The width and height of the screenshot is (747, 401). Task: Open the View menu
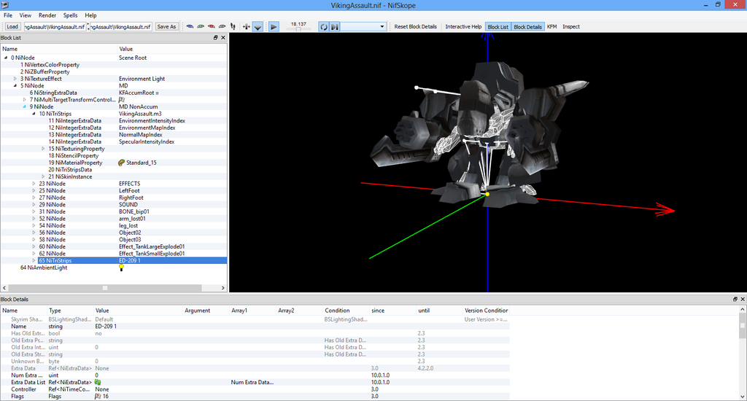[x=26, y=15]
